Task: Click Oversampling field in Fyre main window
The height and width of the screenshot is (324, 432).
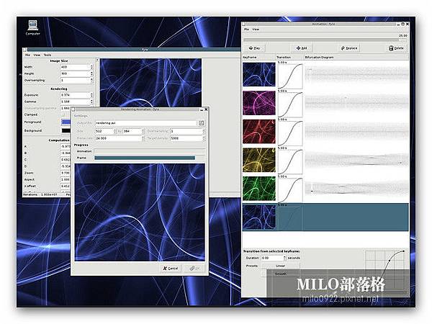Action: 75,80
